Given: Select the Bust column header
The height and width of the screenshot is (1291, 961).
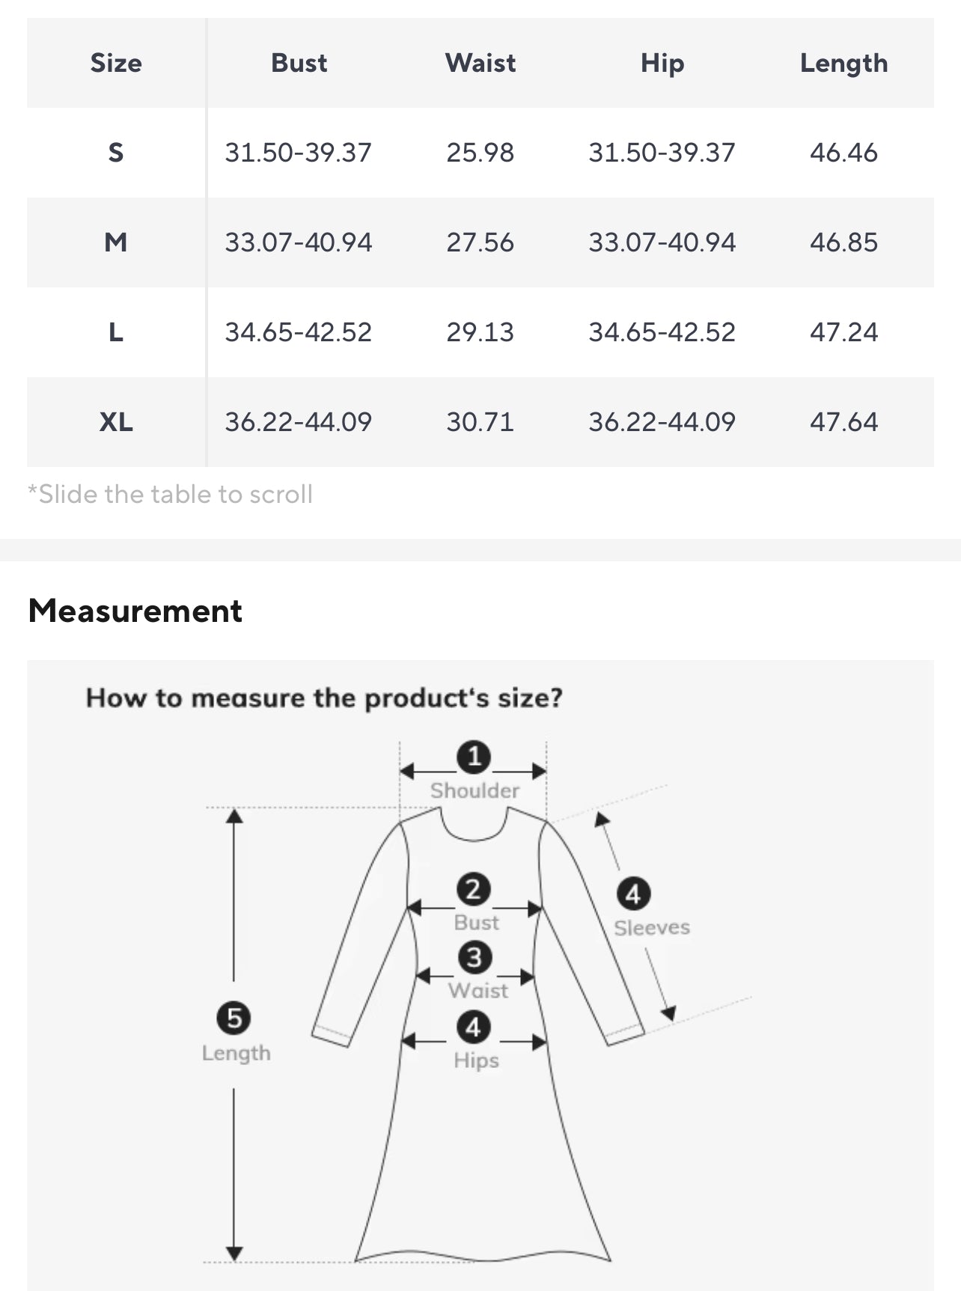Looking at the screenshot, I should tap(299, 63).
